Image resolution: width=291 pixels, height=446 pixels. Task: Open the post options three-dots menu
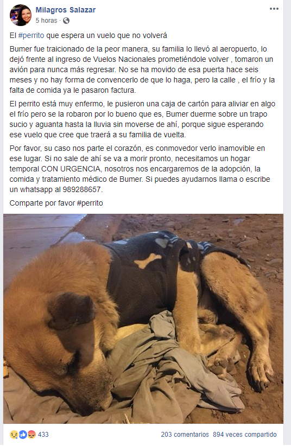(x=274, y=9)
